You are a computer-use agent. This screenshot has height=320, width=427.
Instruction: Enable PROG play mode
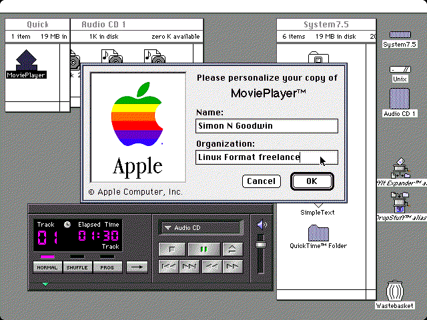(x=107, y=267)
